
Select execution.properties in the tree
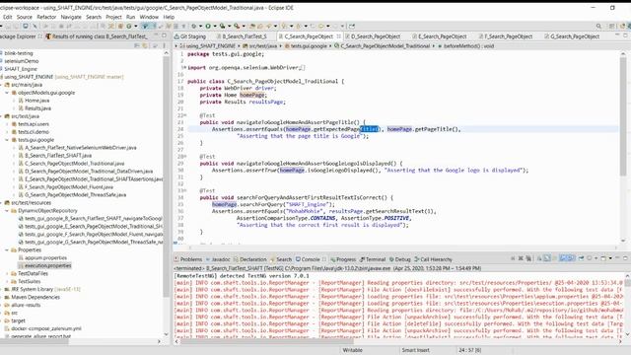click(48, 265)
